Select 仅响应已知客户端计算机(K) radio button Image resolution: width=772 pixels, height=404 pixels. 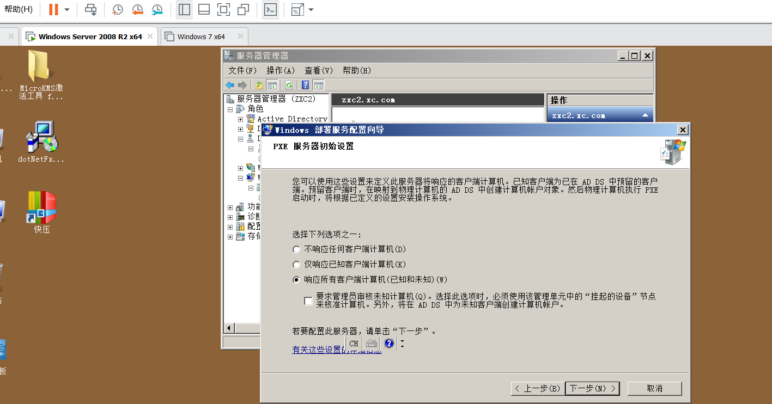pyautogui.click(x=296, y=265)
